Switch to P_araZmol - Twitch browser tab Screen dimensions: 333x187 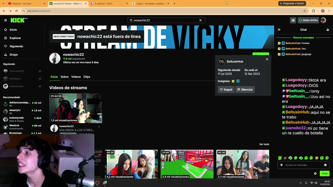109,4
